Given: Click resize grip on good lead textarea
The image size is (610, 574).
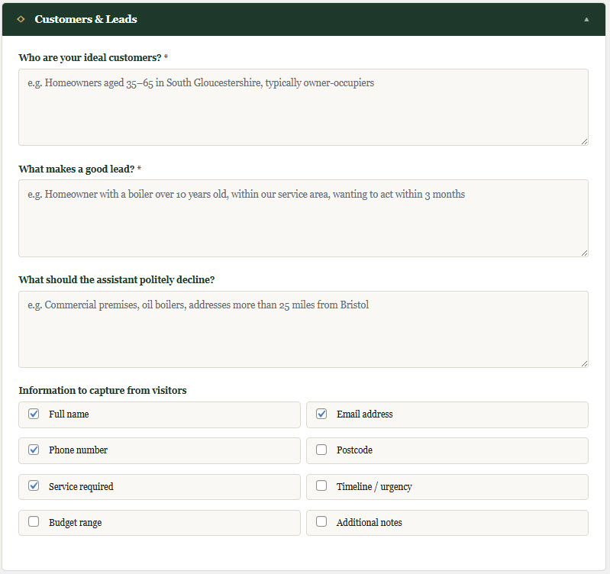Looking at the screenshot, I should click(584, 253).
